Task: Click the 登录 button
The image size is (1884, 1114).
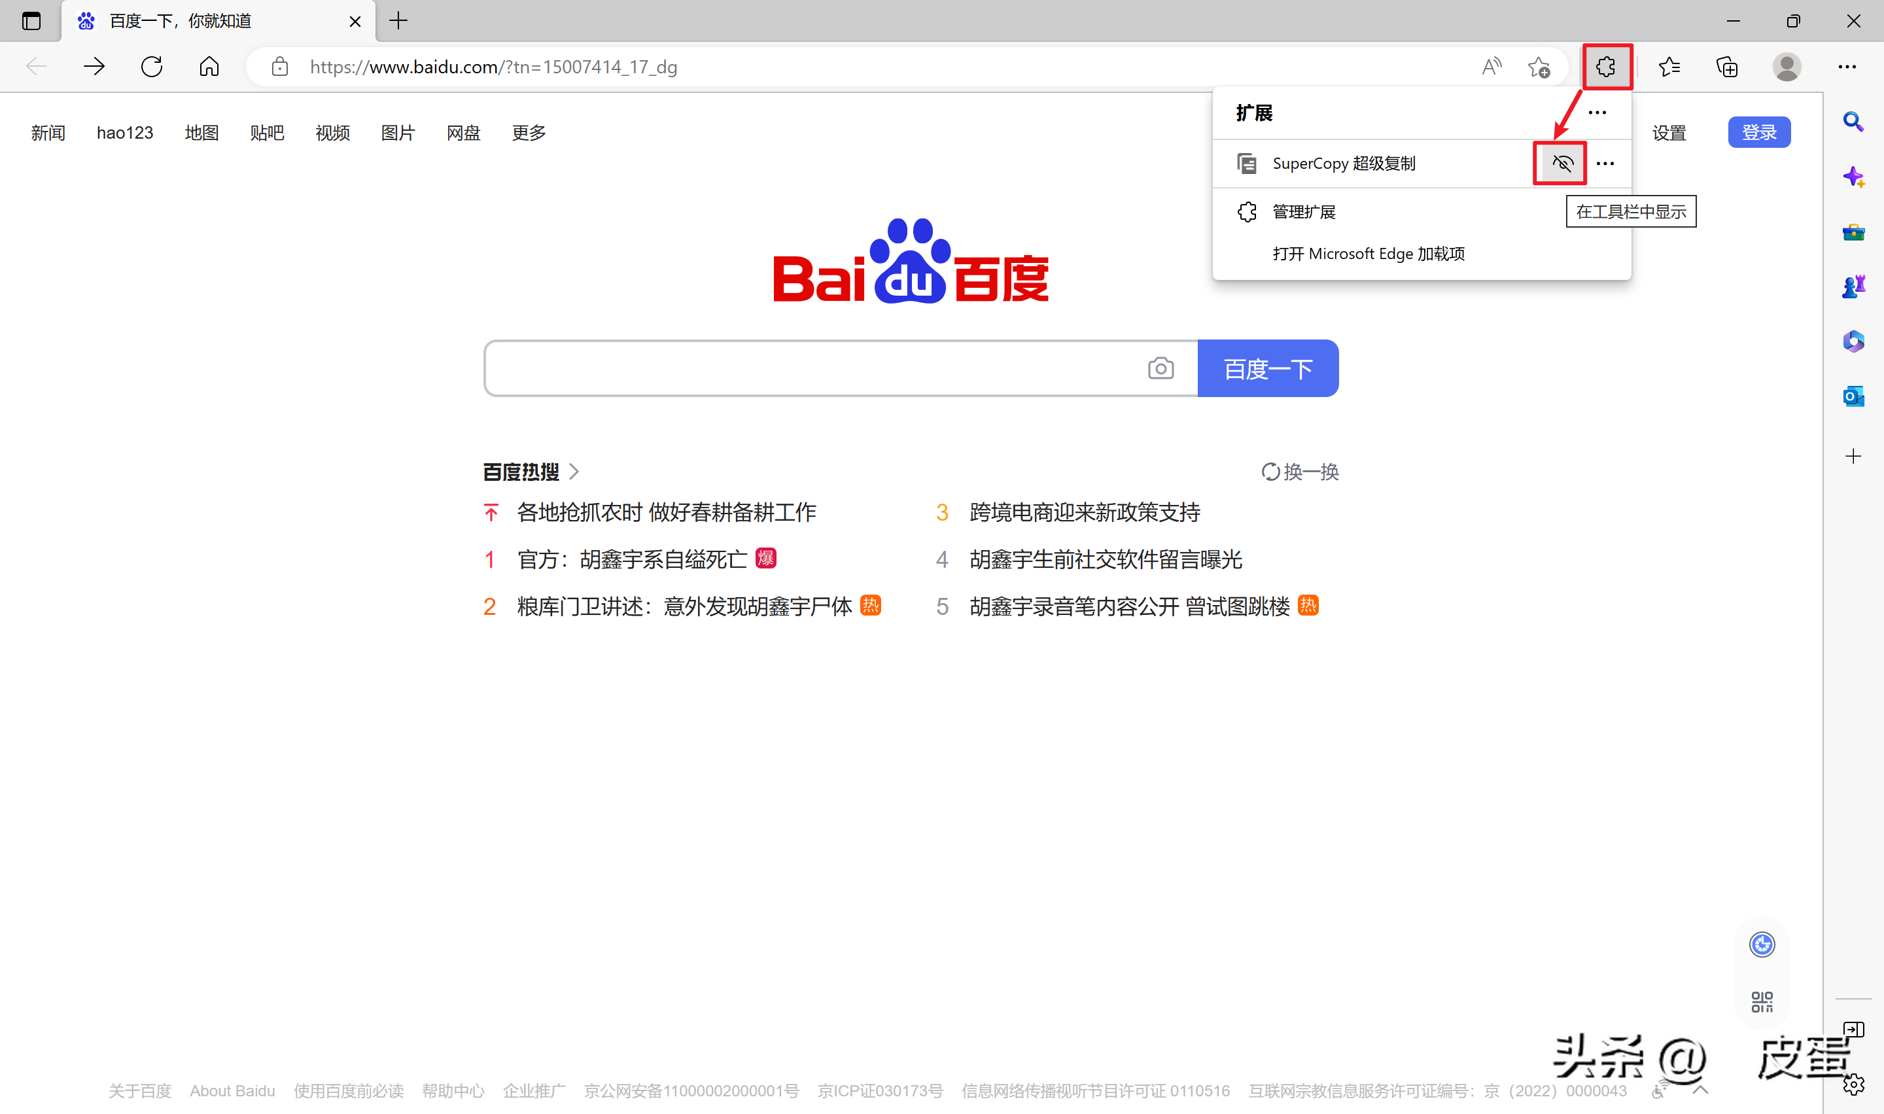Action: [1760, 132]
